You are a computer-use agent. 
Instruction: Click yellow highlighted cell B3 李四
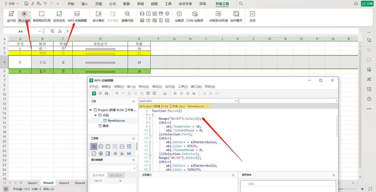click(x=42, y=53)
